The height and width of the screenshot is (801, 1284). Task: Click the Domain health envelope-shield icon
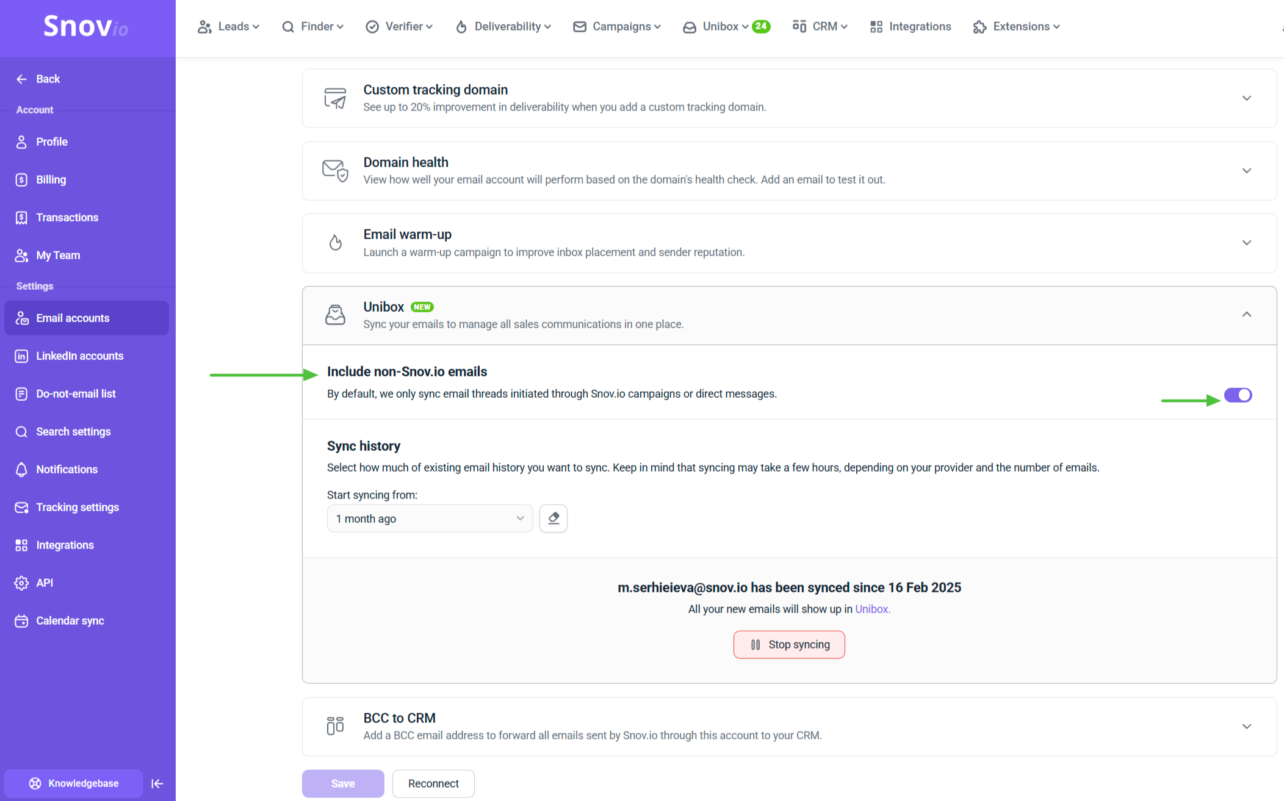click(335, 170)
